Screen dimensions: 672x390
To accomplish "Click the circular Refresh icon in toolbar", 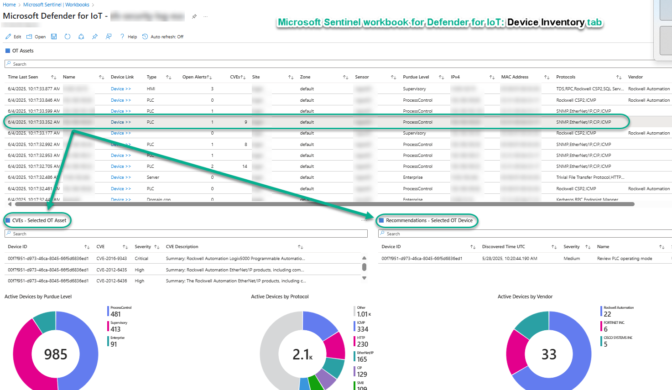I will (68, 36).
